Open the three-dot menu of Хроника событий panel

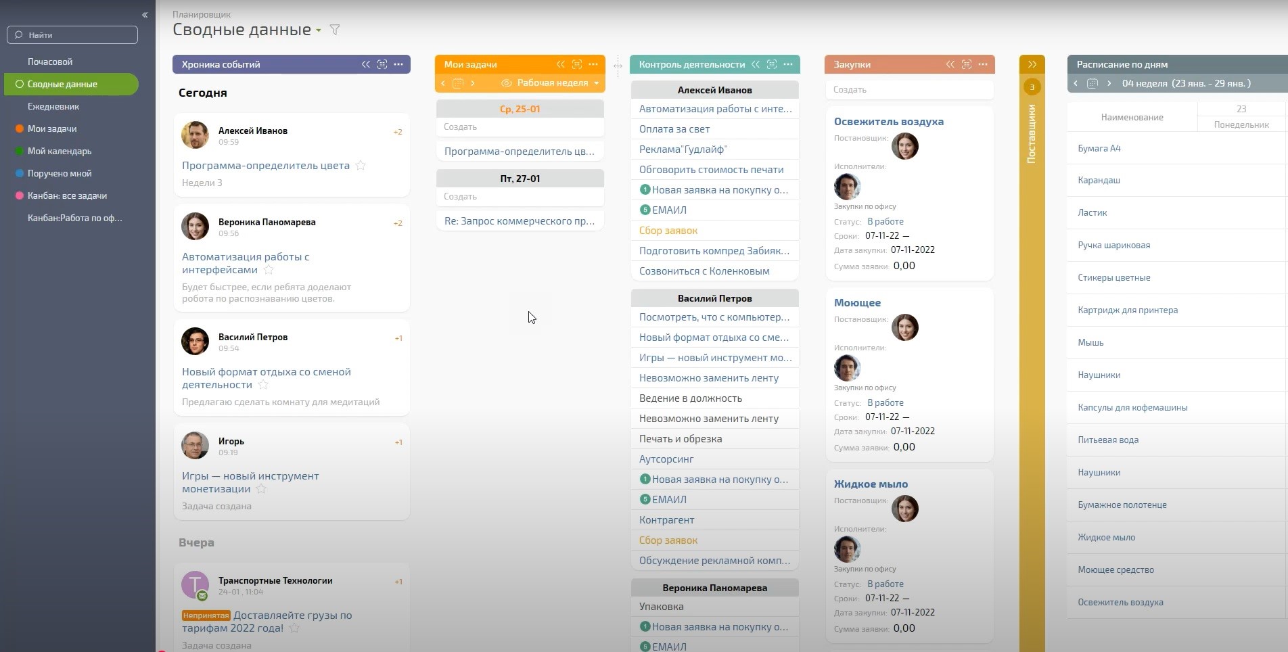click(x=398, y=64)
